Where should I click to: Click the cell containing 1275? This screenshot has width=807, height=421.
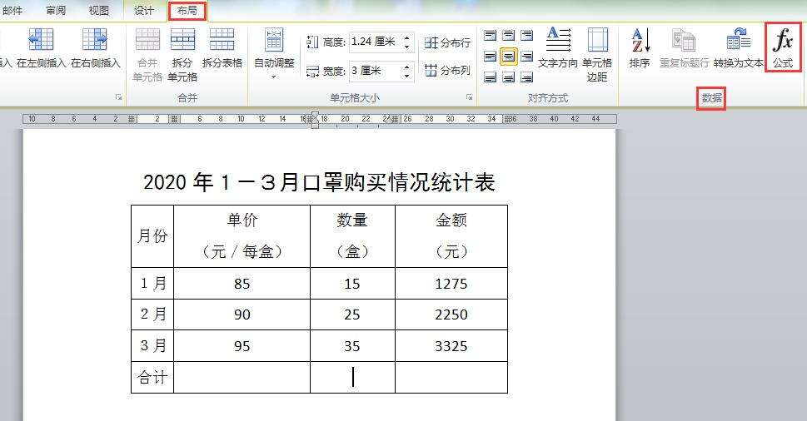[451, 283]
